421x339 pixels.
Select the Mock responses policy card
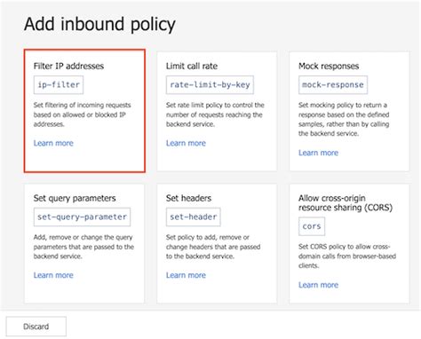[x=349, y=111]
